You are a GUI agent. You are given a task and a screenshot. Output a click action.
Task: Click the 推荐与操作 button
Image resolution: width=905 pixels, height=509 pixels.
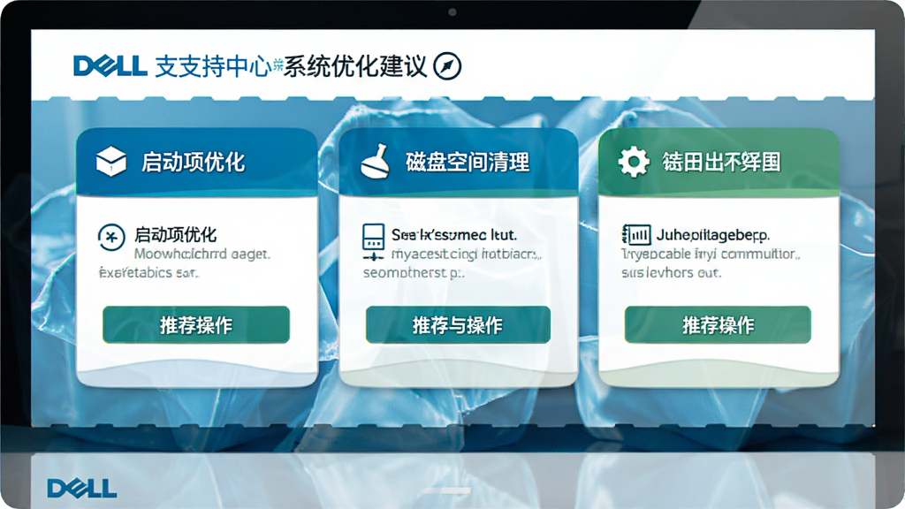458,325
